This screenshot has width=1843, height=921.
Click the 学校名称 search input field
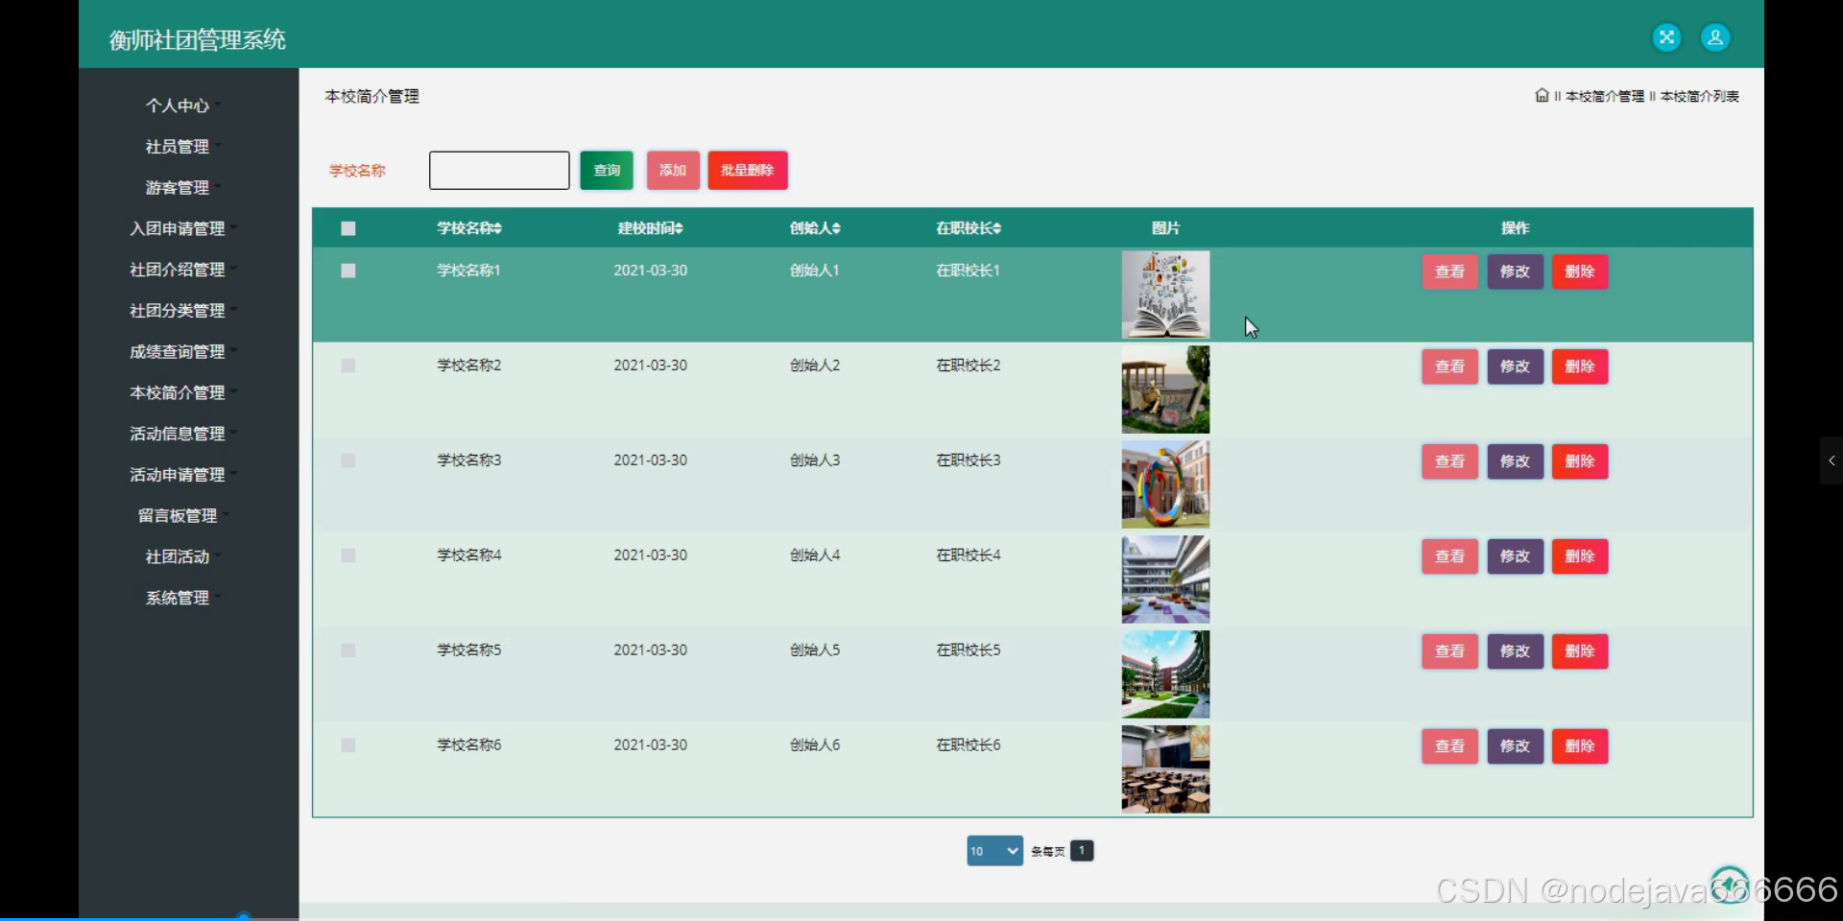(499, 171)
